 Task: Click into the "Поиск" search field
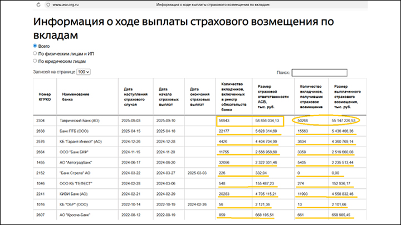[x=319, y=72]
